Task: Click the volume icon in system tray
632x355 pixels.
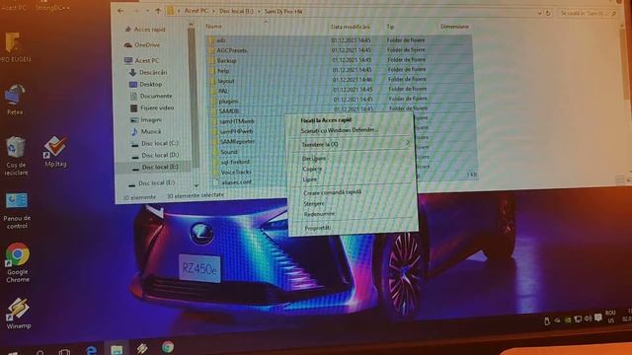Action: 589,319
